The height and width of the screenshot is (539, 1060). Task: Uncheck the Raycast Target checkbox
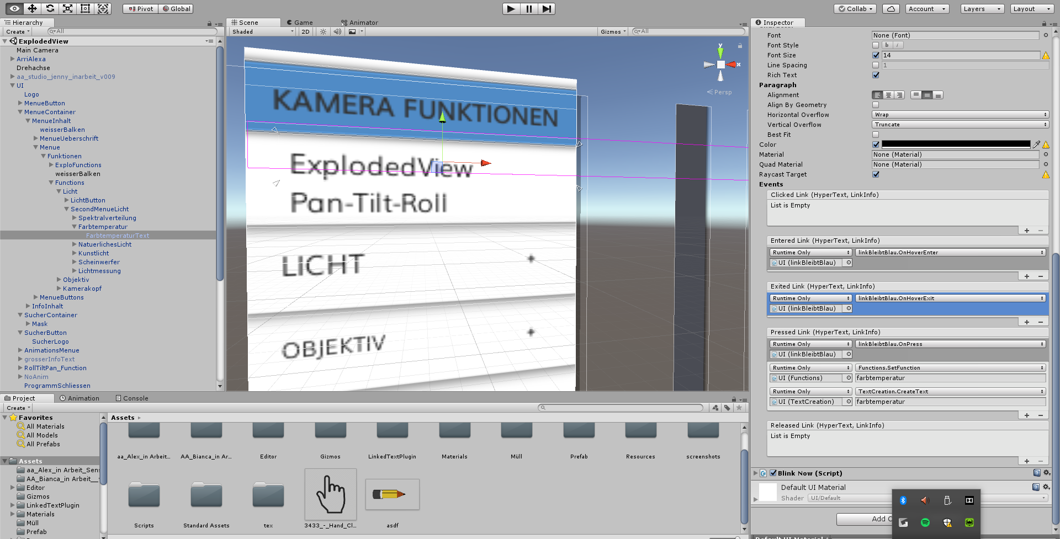tap(876, 174)
